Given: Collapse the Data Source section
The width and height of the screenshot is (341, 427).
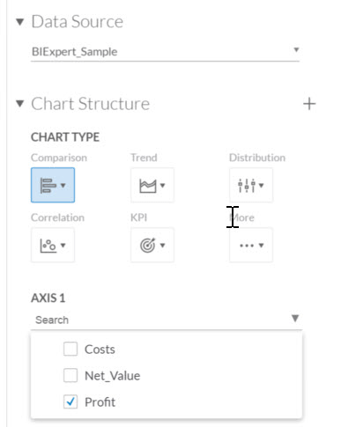Looking at the screenshot, I should (20, 22).
